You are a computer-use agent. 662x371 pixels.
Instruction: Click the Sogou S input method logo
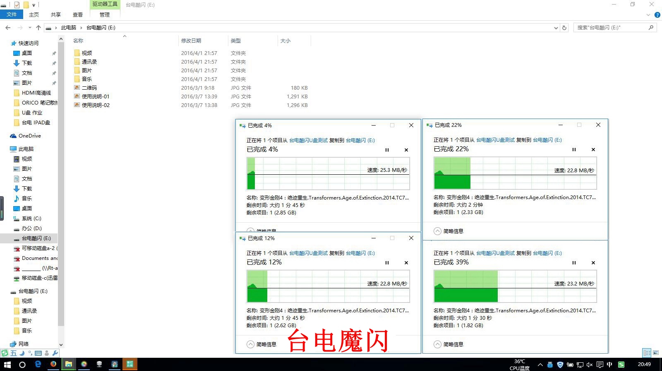tap(5, 353)
